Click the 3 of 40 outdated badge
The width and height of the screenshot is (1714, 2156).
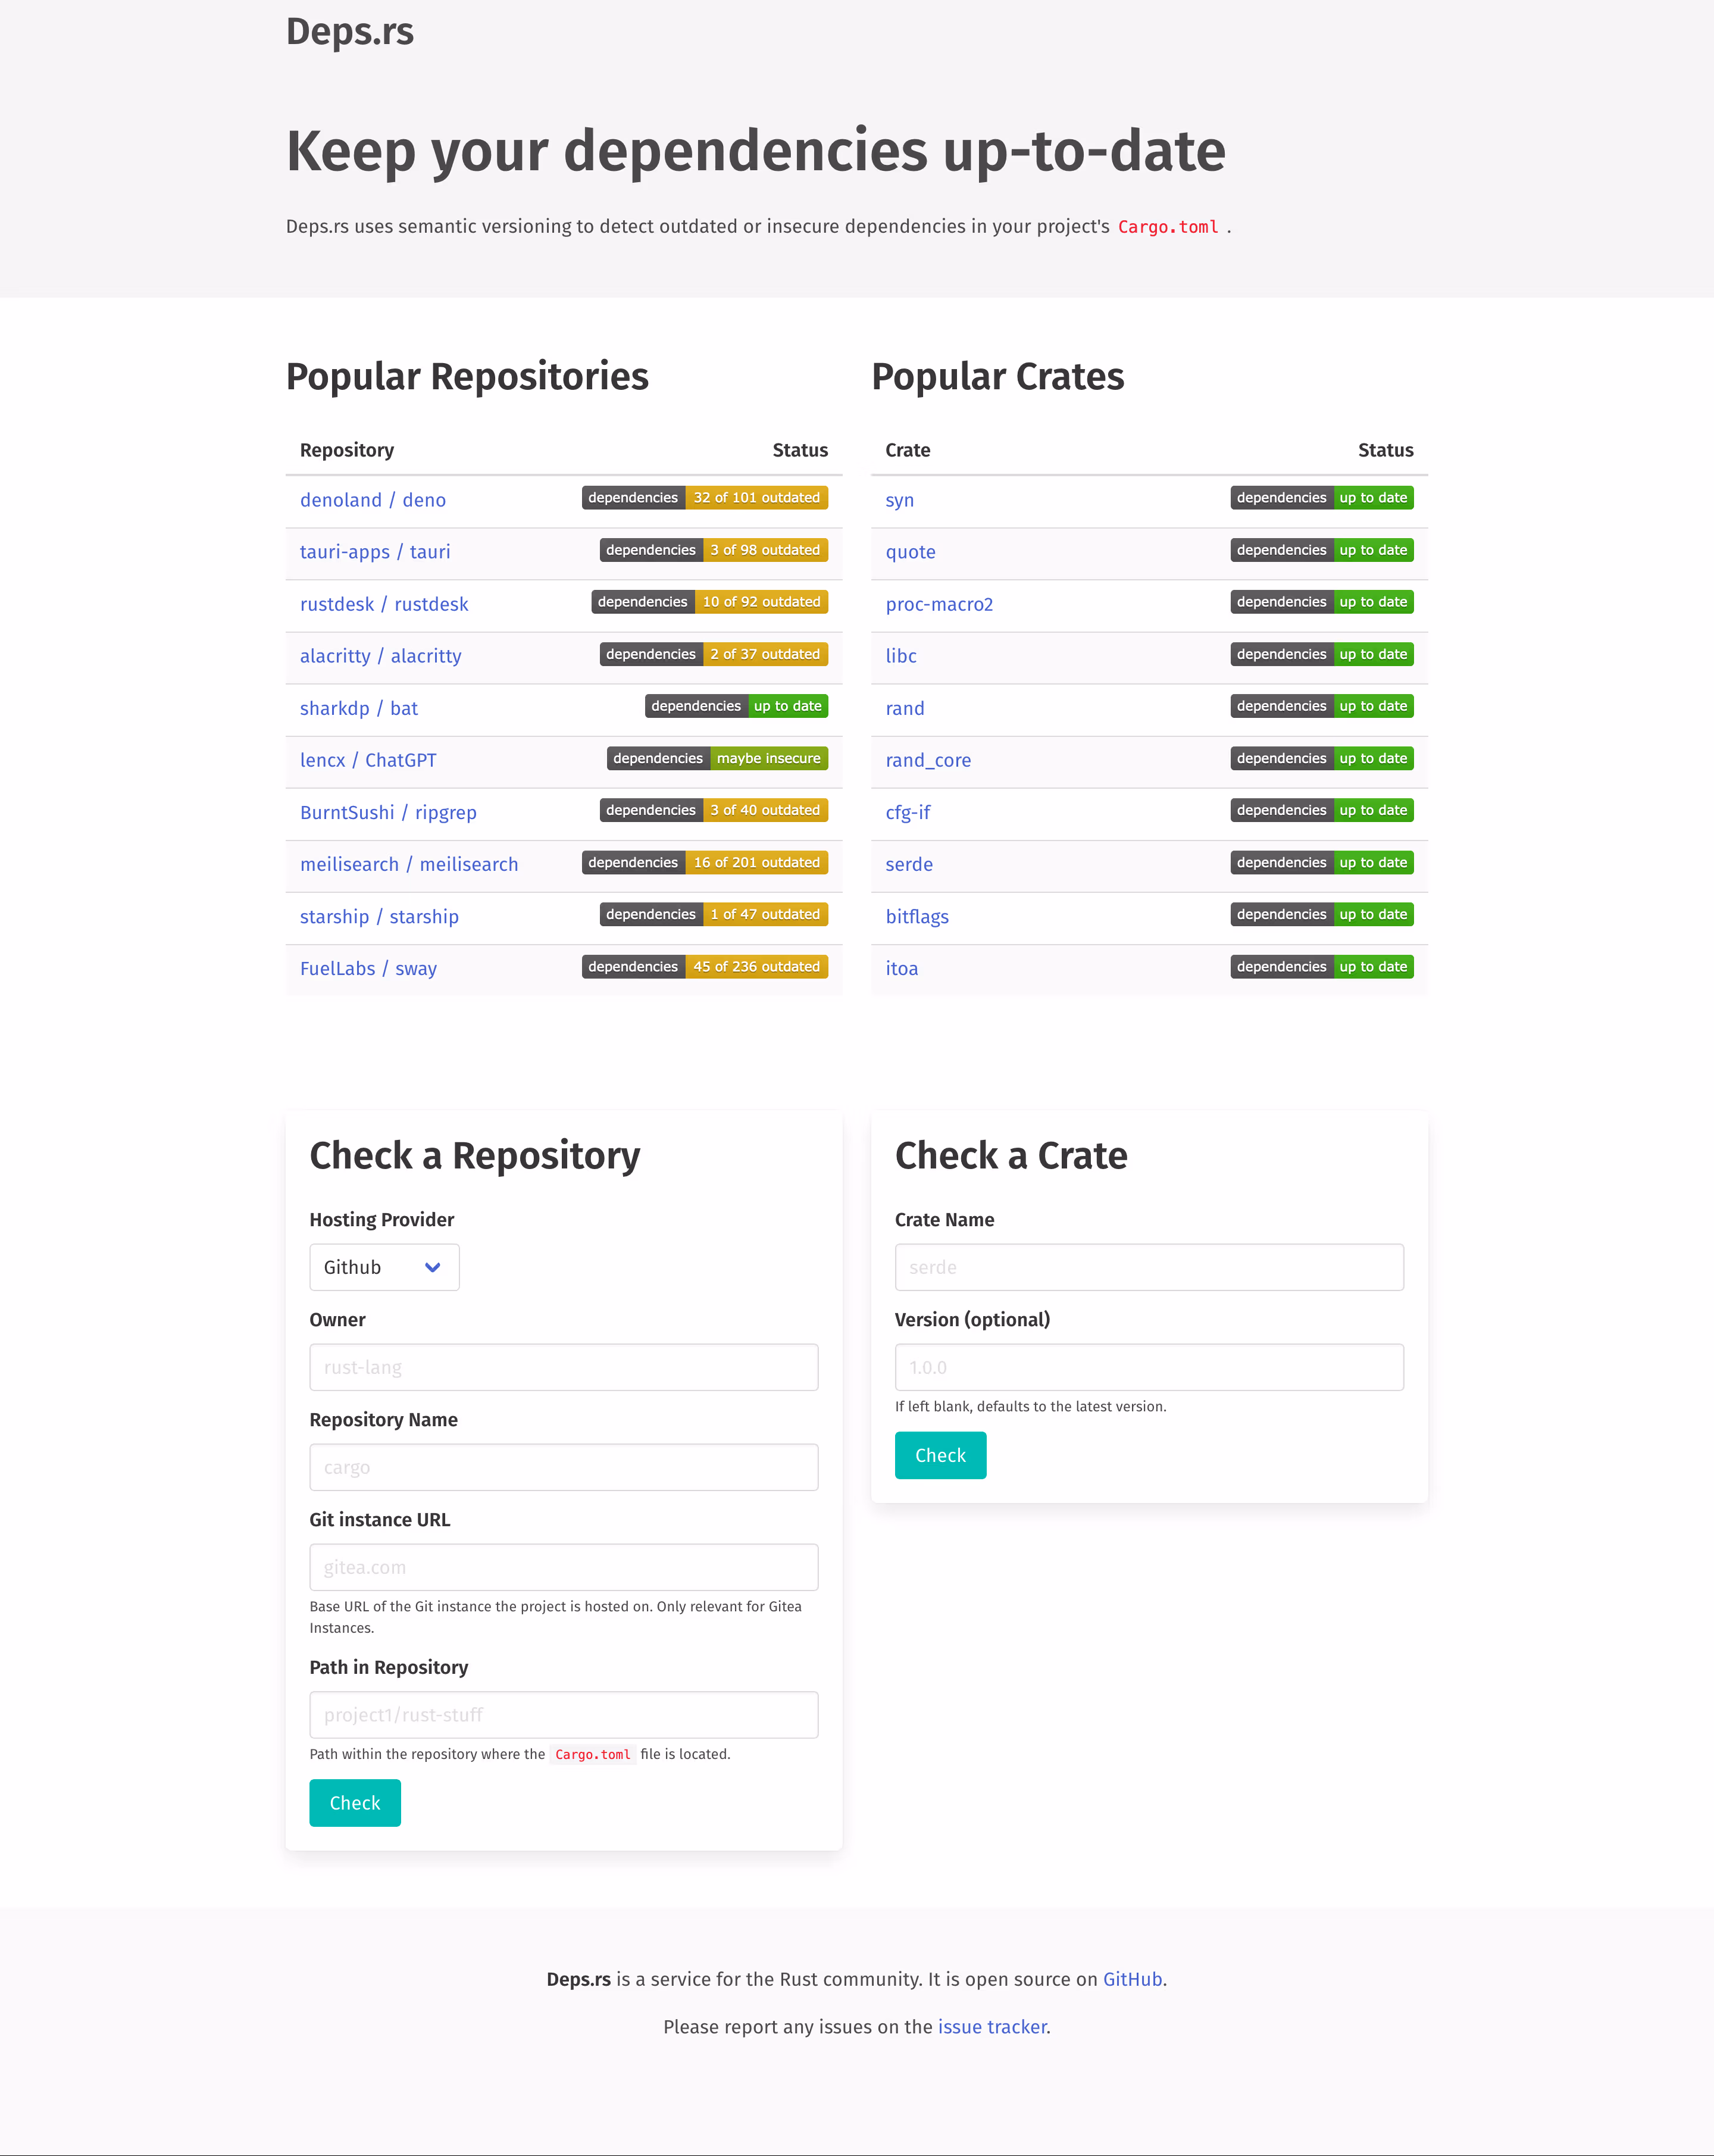[x=714, y=810]
